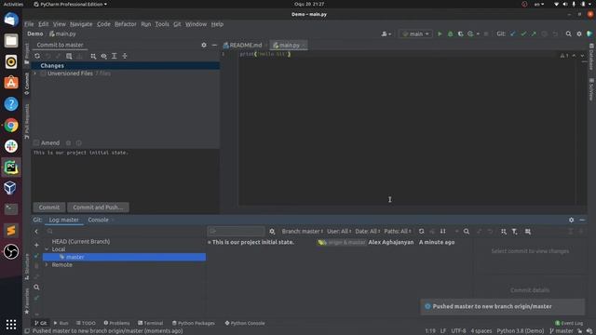Collapse the Local branches node

click(47, 249)
